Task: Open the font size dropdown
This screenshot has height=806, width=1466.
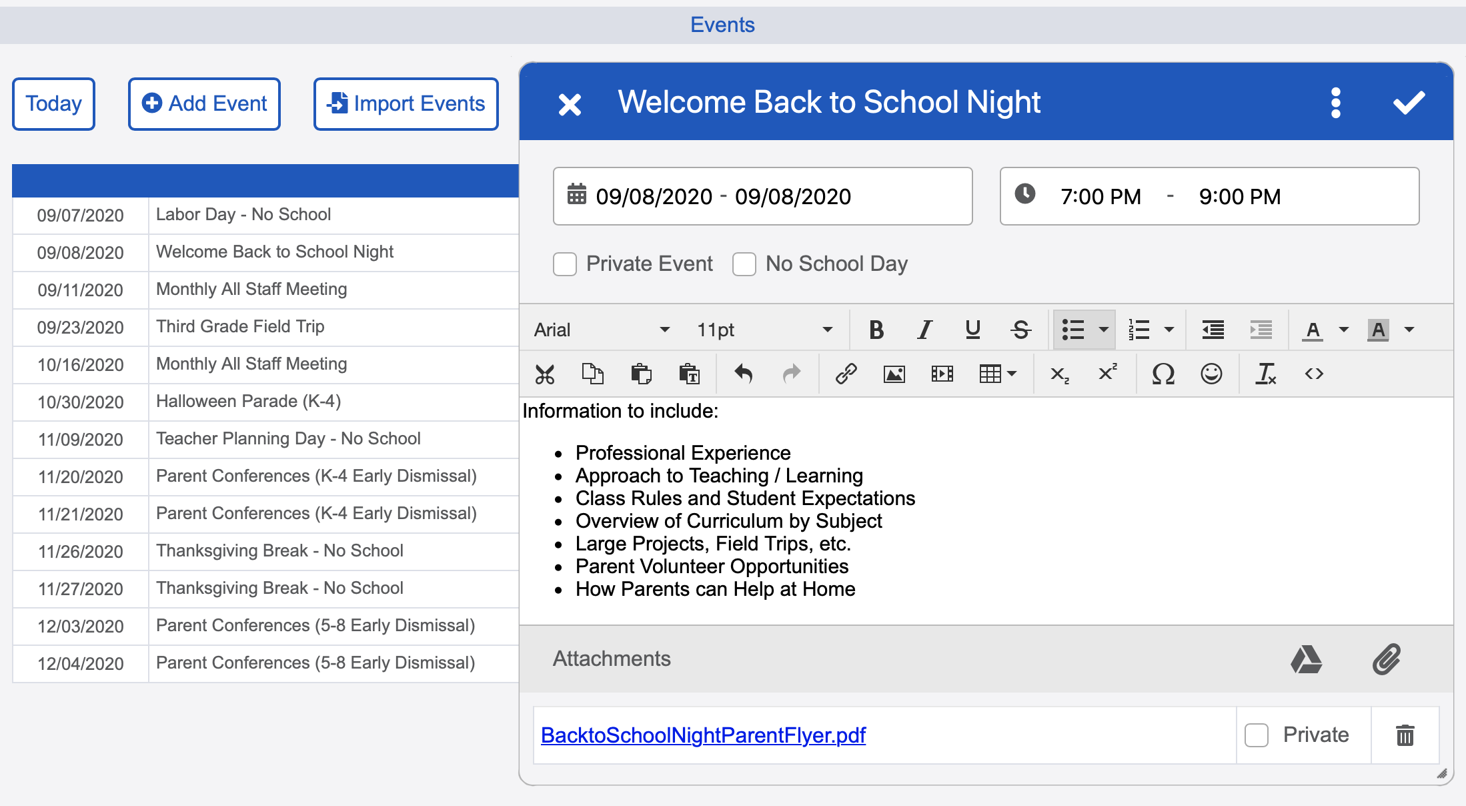Action: point(827,329)
